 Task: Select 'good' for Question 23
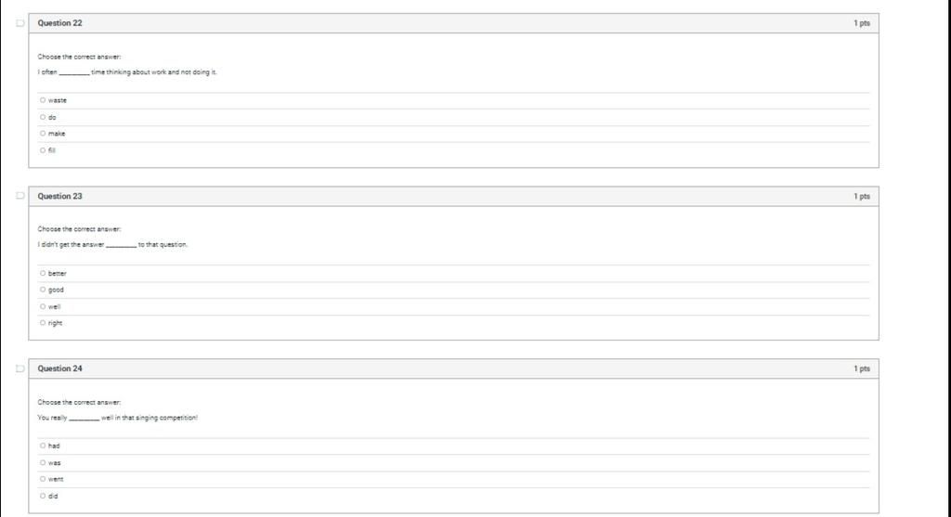click(x=43, y=290)
